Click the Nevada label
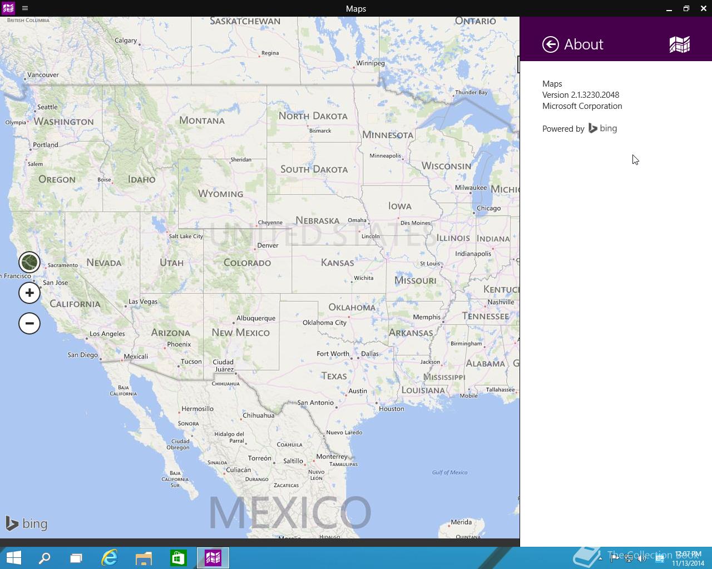This screenshot has width=712, height=569. point(104,263)
